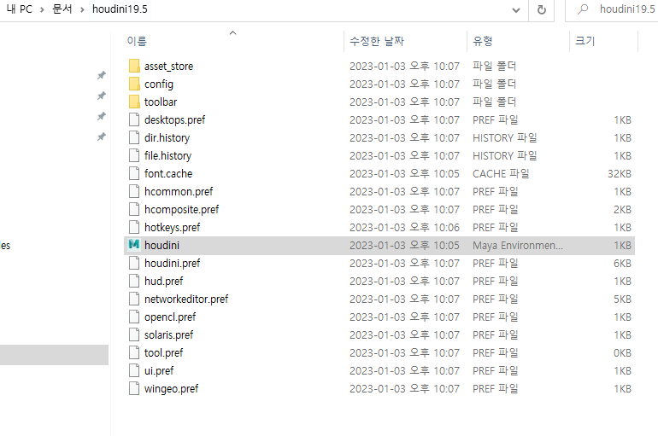Select the hcomposite.pref file icon

134,209
